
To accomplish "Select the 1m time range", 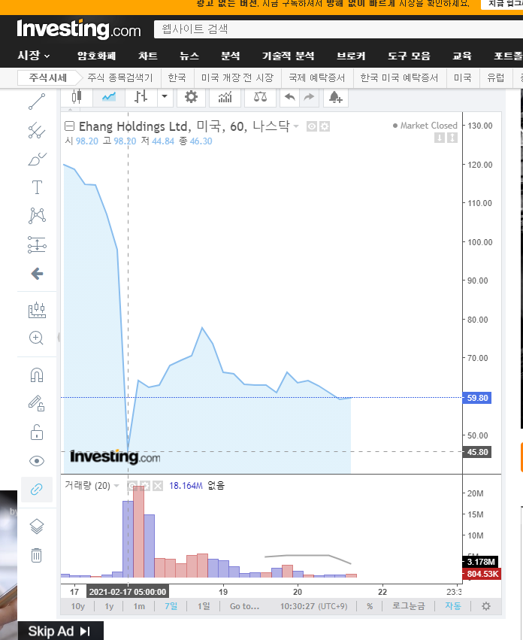I will (139, 606).
